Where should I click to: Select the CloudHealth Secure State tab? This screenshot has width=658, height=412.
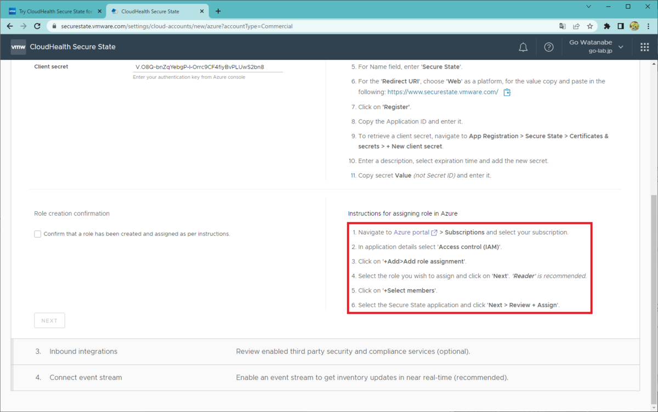[x=156, y=11]
